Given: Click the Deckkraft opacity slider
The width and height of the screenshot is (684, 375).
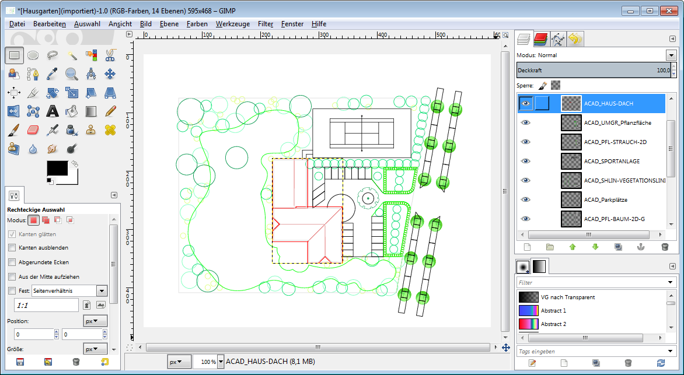Looking at the screenshot, I should (x=589, y=70).
